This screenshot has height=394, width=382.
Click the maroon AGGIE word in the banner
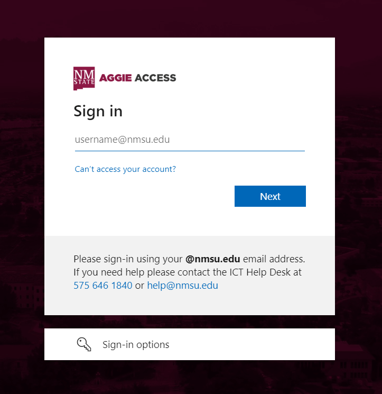point(116,78)
